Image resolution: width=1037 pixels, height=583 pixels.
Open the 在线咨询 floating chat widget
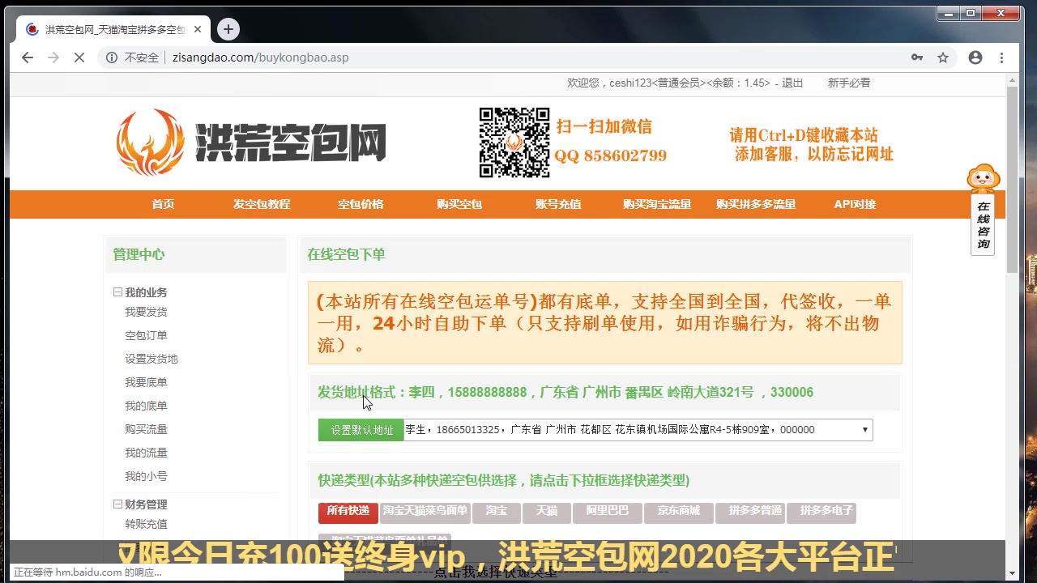click(x=983, y=209)
